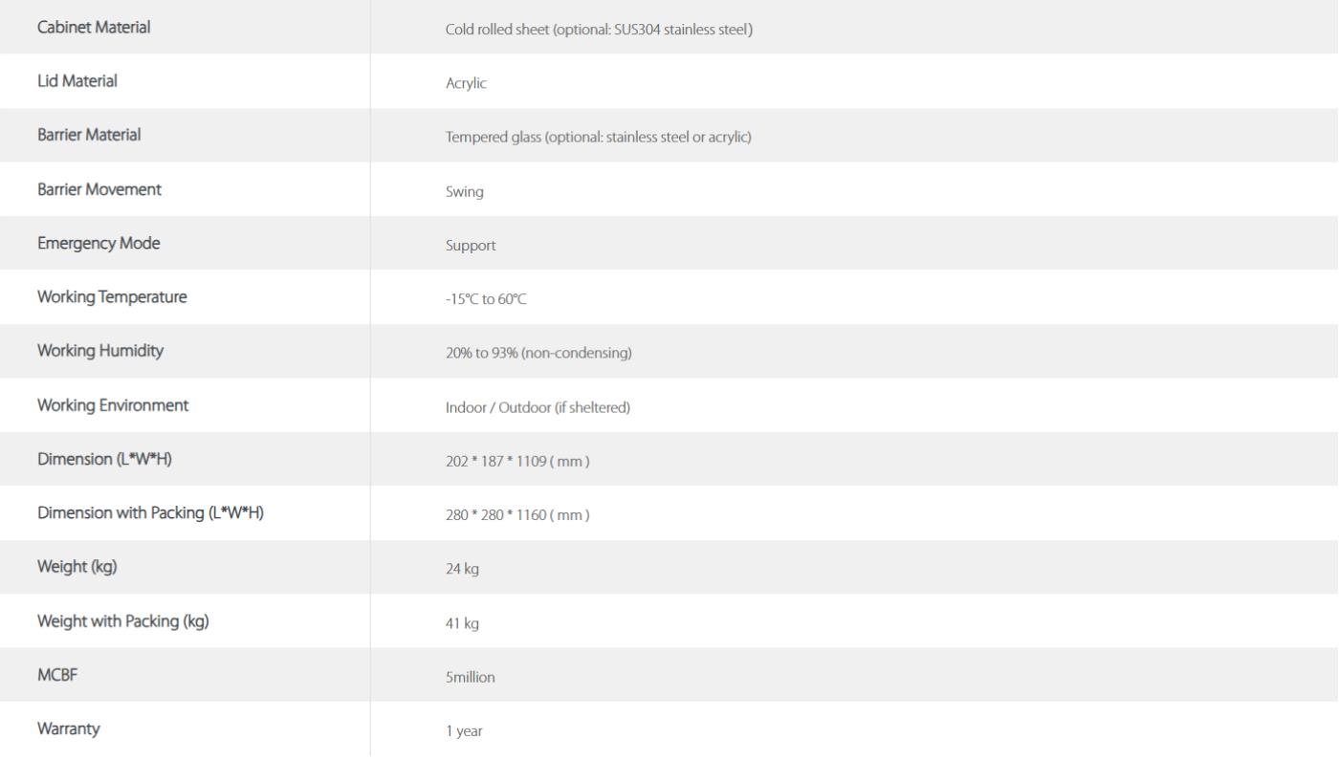1339x760 pixels.
Task: Select the Working Temperature label
Action: [112, 296]
